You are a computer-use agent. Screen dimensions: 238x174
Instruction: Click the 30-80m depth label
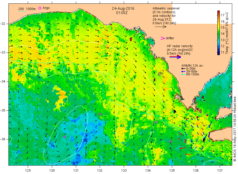click(191, 71)
